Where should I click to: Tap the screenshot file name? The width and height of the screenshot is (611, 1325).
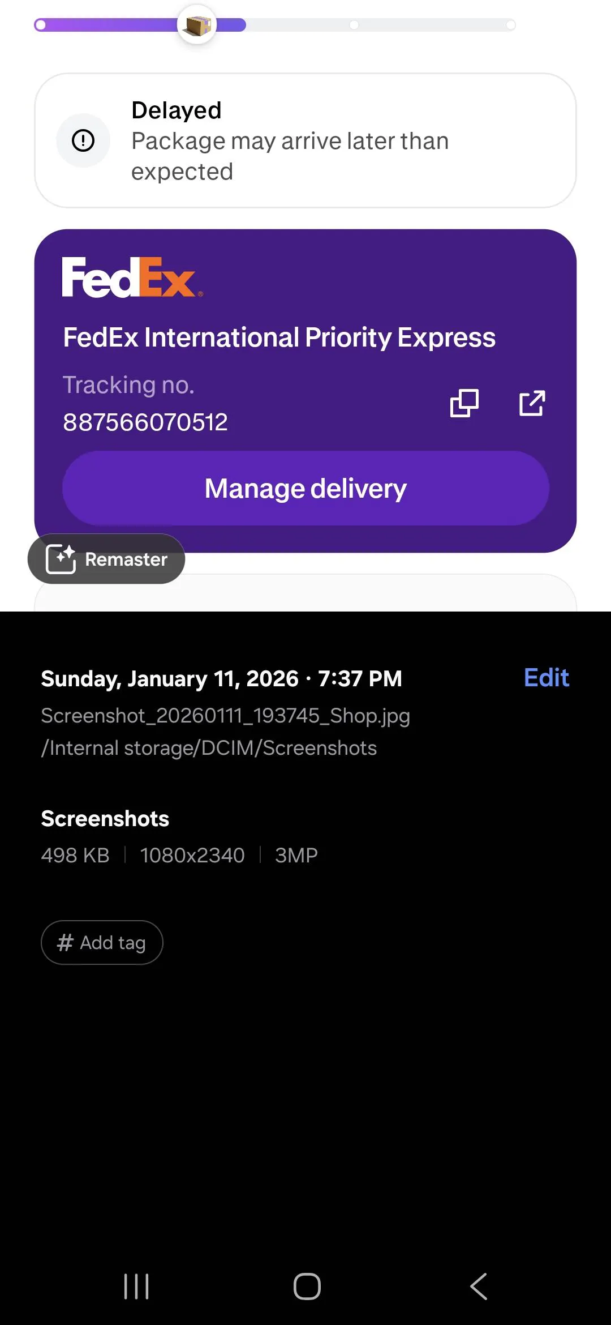225,716
